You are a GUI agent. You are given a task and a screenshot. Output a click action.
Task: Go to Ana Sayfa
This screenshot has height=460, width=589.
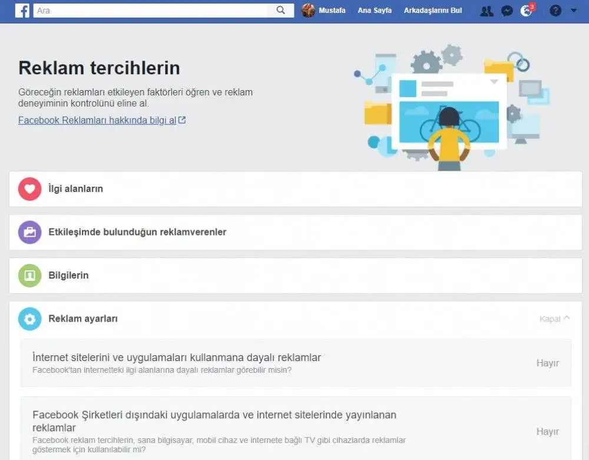coord(375,11)
